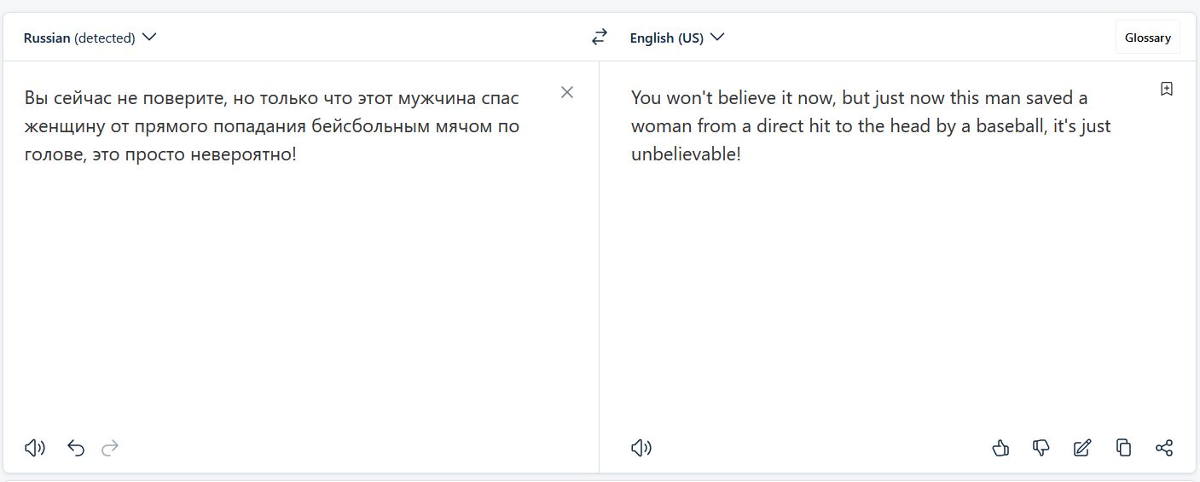Listen to the Russian source text
The width and height of the screenshot is (1200, 482).
pyautogui.click(x=35, y=448)
